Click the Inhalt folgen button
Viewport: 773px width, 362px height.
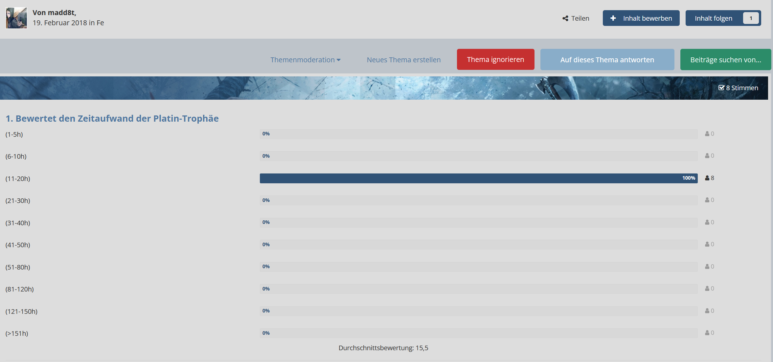point(713,18)
